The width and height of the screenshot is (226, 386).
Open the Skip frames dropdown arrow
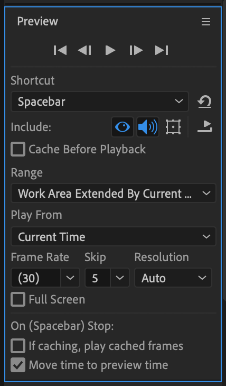click(120, 278)
